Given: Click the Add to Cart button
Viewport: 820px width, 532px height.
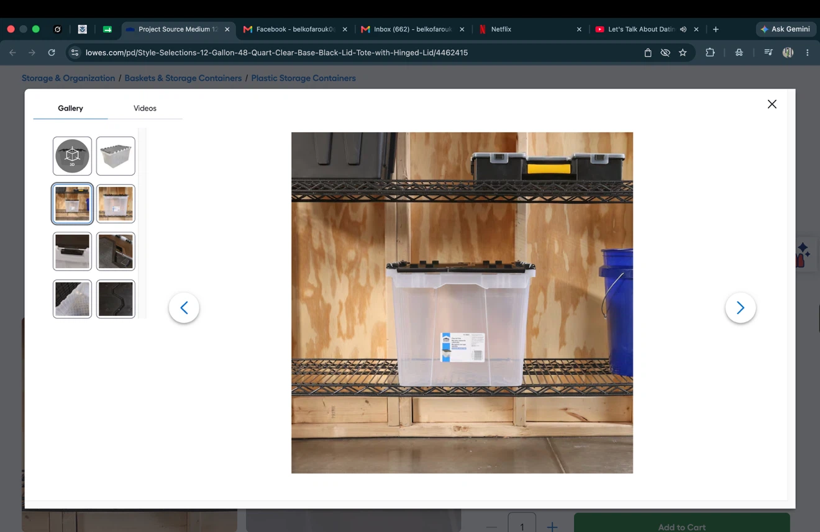Looking at the screenshot, I should click(681, 523).
